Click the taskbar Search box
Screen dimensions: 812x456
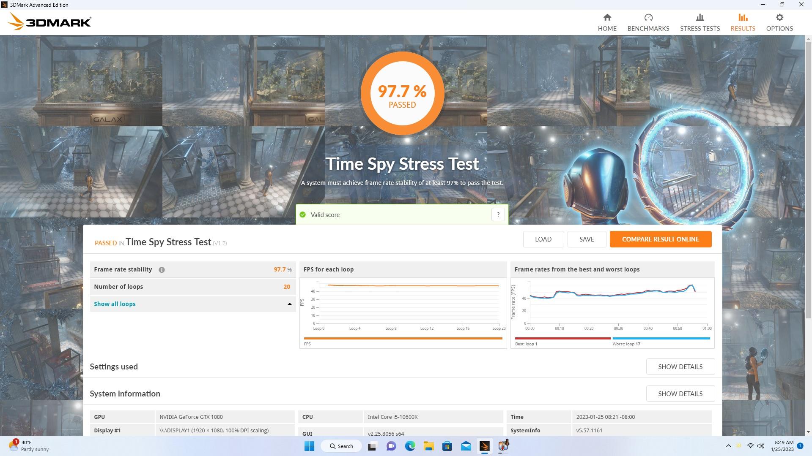click(x=341, y=446)
